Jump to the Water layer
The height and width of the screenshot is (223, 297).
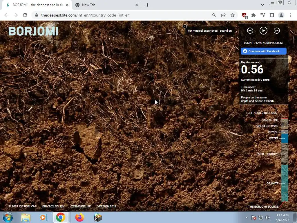[x=274, y=138]
